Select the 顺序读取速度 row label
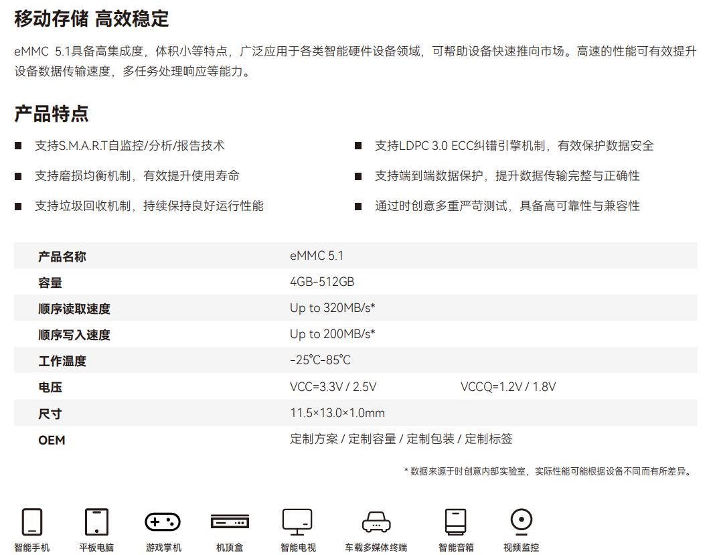This screenshot has width=717, height=555. (x=74, y=309)
